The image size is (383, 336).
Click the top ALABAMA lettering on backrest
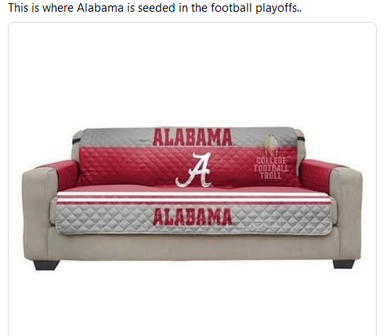[193, 137]
